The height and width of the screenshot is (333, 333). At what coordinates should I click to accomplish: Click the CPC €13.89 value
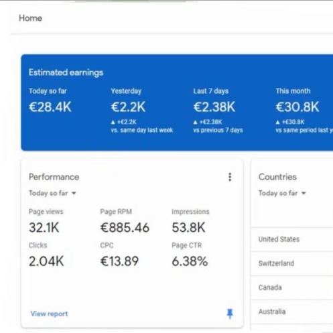tap(119, 261)
